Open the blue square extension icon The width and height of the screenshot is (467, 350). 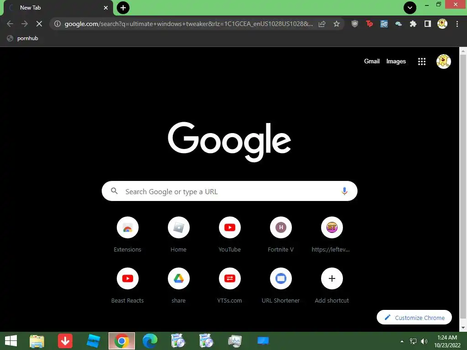tap(384, 24)
